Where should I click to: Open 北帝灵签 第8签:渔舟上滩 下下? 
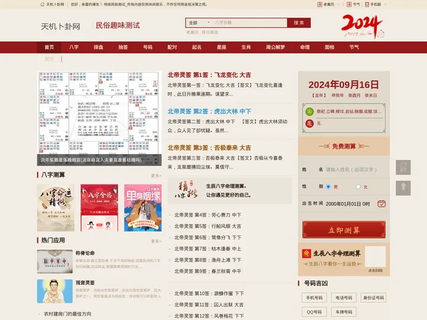click(x=208, y=260)
